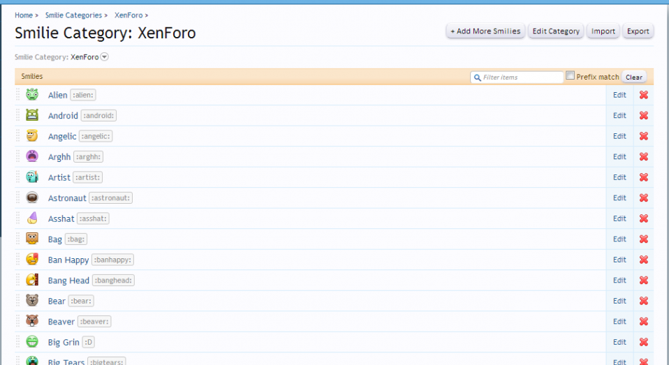Focus the Filter items search field
The image size is (669, 365).
pyautogui.click(x=517, y=77)
